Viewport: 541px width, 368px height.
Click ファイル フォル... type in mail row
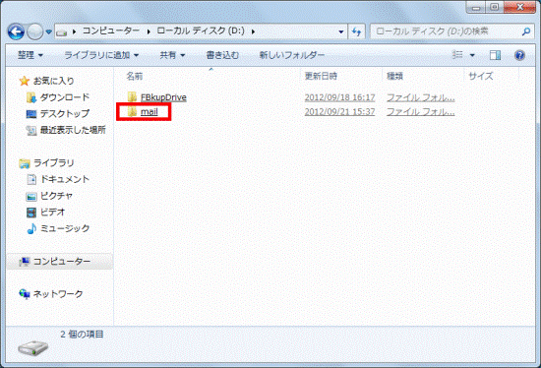click(420, 112)
